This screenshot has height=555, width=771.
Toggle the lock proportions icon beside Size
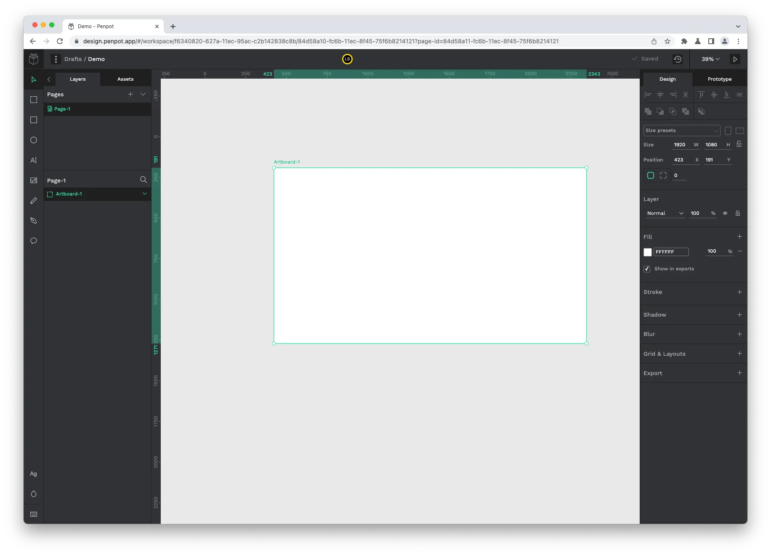(739, 144)
